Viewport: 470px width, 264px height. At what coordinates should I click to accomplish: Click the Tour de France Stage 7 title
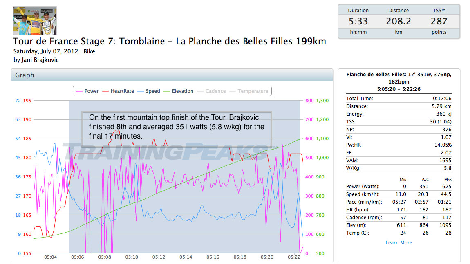[169, 42]
